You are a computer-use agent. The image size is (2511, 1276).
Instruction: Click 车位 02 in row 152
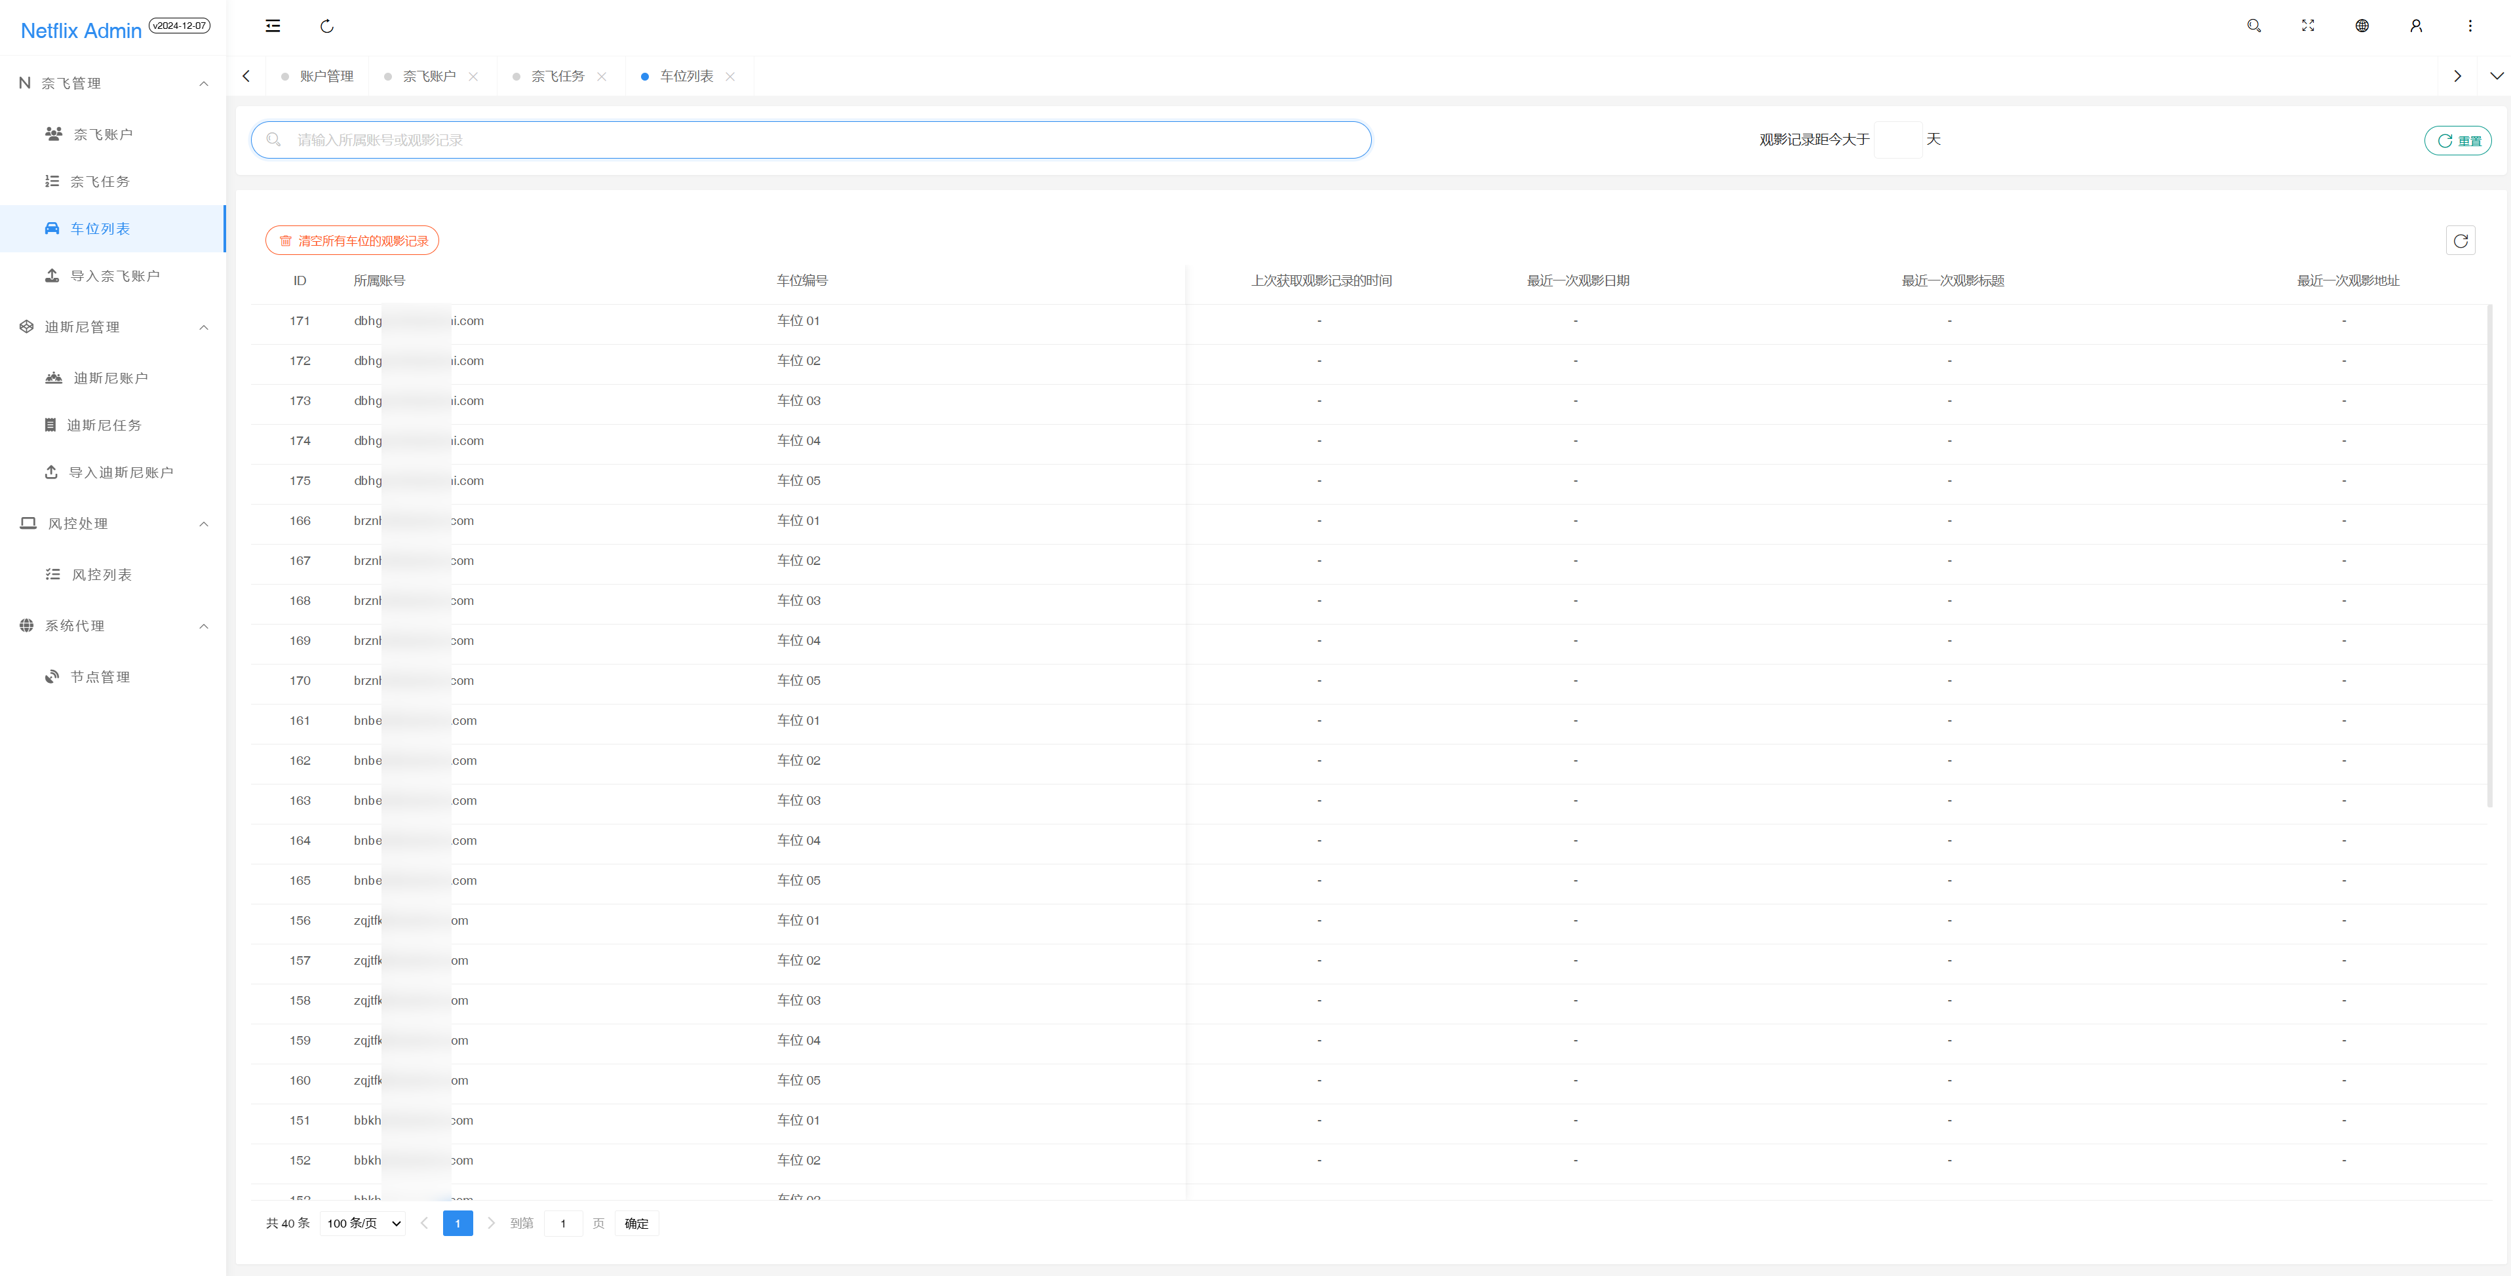[798, 1160]
